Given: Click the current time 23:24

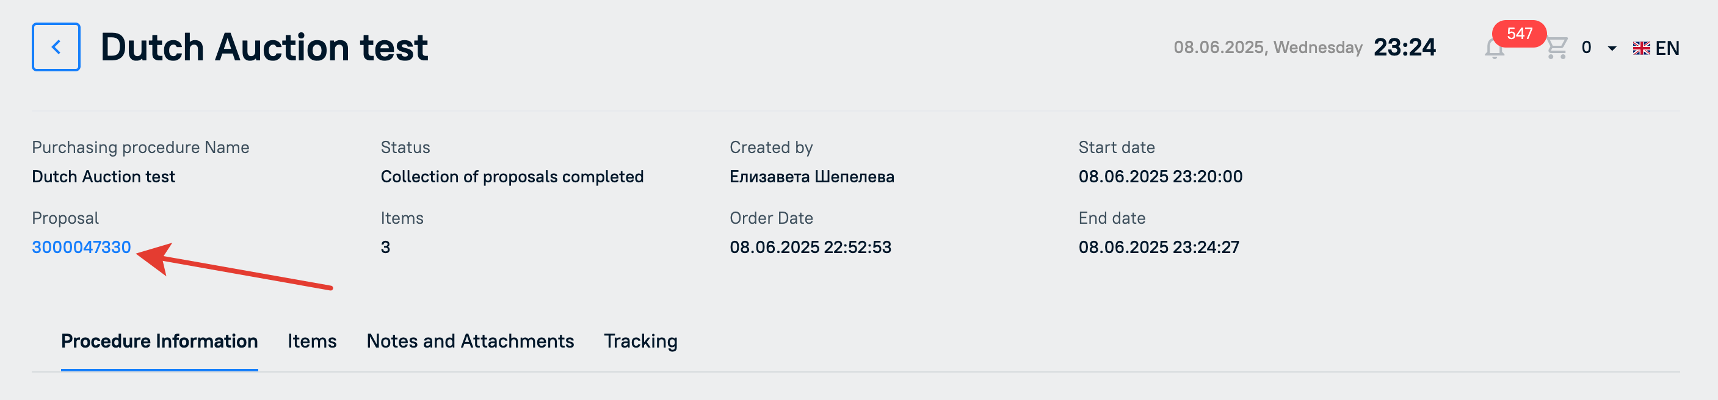Looking at the screenshot, I should 1405,47.
